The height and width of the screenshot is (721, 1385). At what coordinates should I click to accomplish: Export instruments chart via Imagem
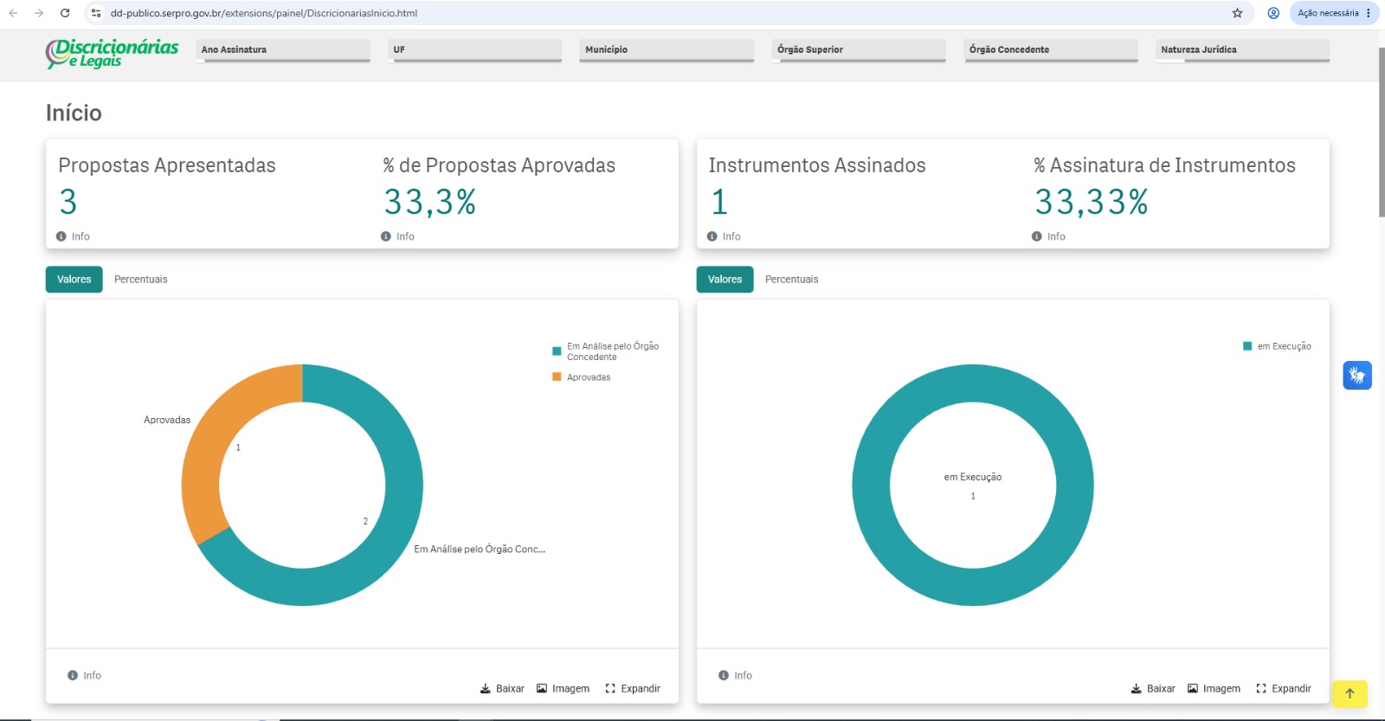pyautogui.click(x=1214, y=689)
